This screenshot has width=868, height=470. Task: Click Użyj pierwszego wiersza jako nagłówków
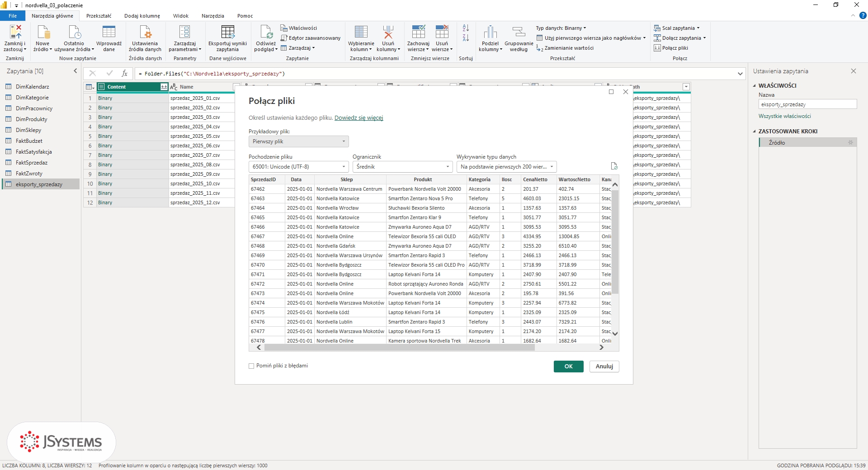click(x=591, y=38)
